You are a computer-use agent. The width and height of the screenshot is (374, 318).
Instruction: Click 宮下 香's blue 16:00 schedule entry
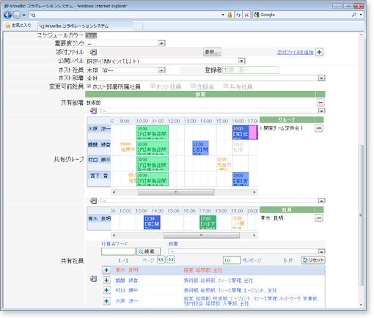point(241,180)
